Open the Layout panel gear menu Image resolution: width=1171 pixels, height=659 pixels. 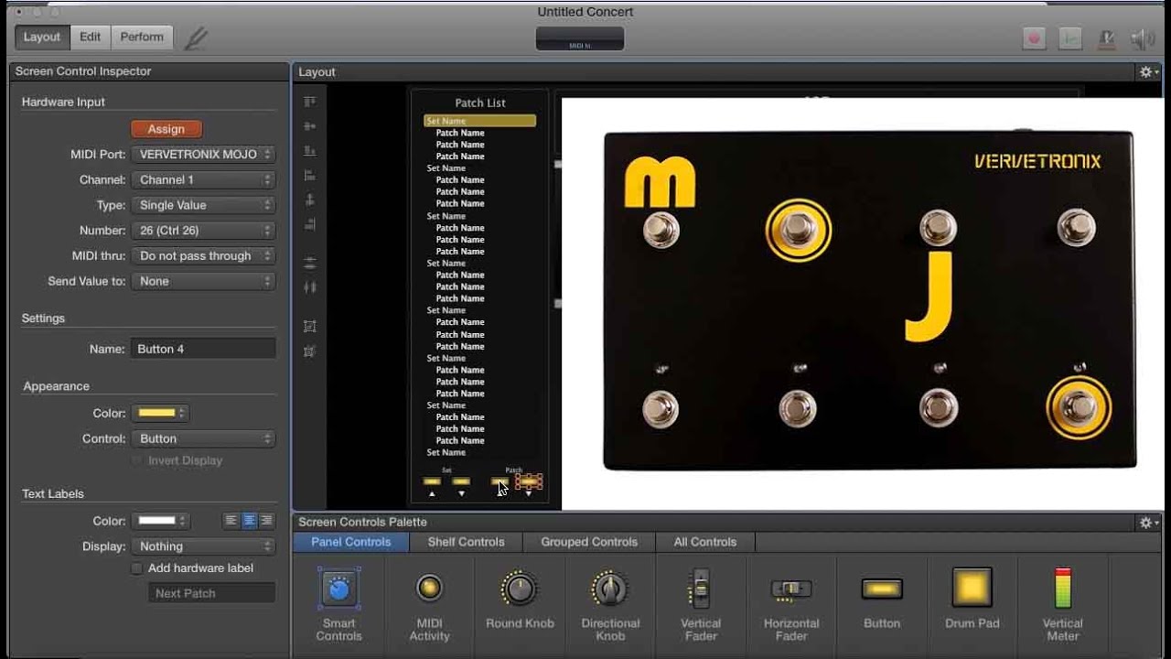(x=1148, y=72)
